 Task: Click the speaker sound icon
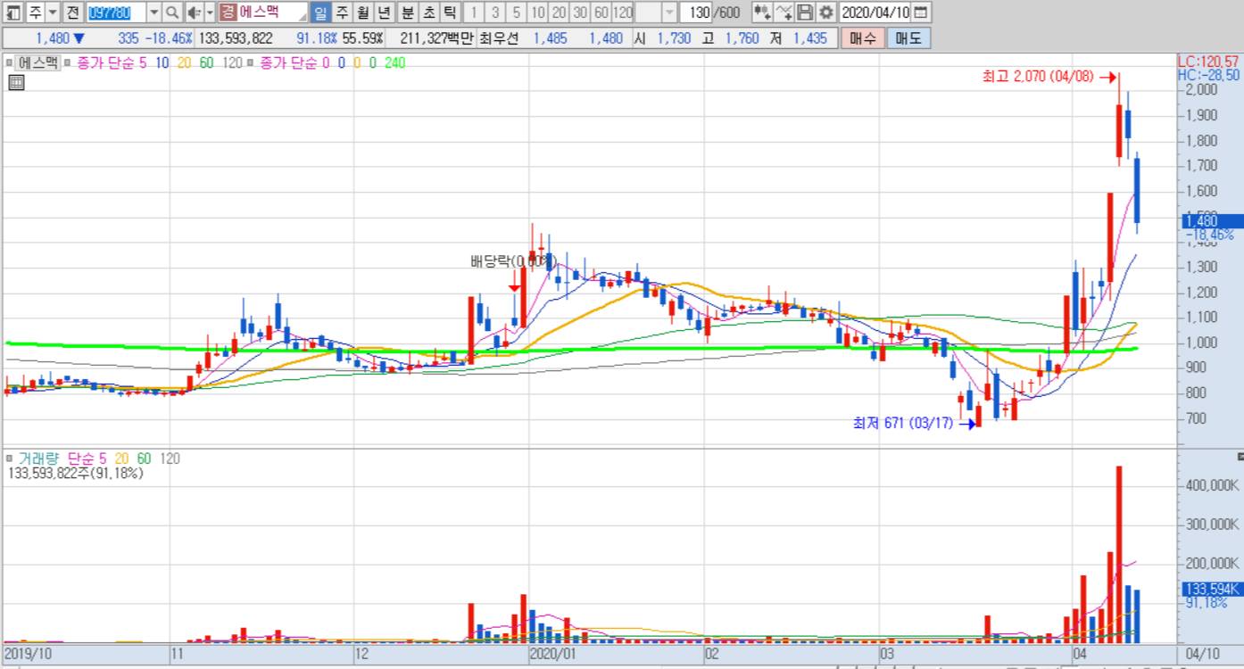point(194,12)
